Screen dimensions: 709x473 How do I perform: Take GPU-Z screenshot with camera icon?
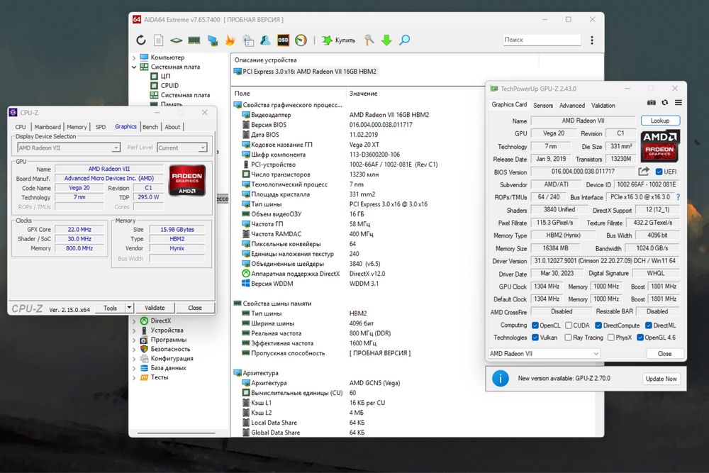click(x=651, y=103)
